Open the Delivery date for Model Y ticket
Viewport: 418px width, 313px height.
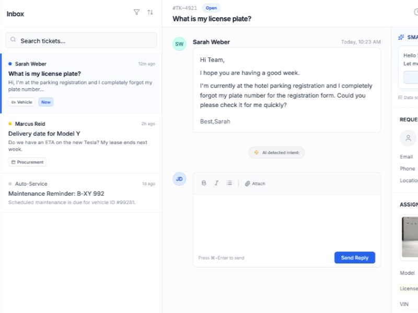click(81, 134)
